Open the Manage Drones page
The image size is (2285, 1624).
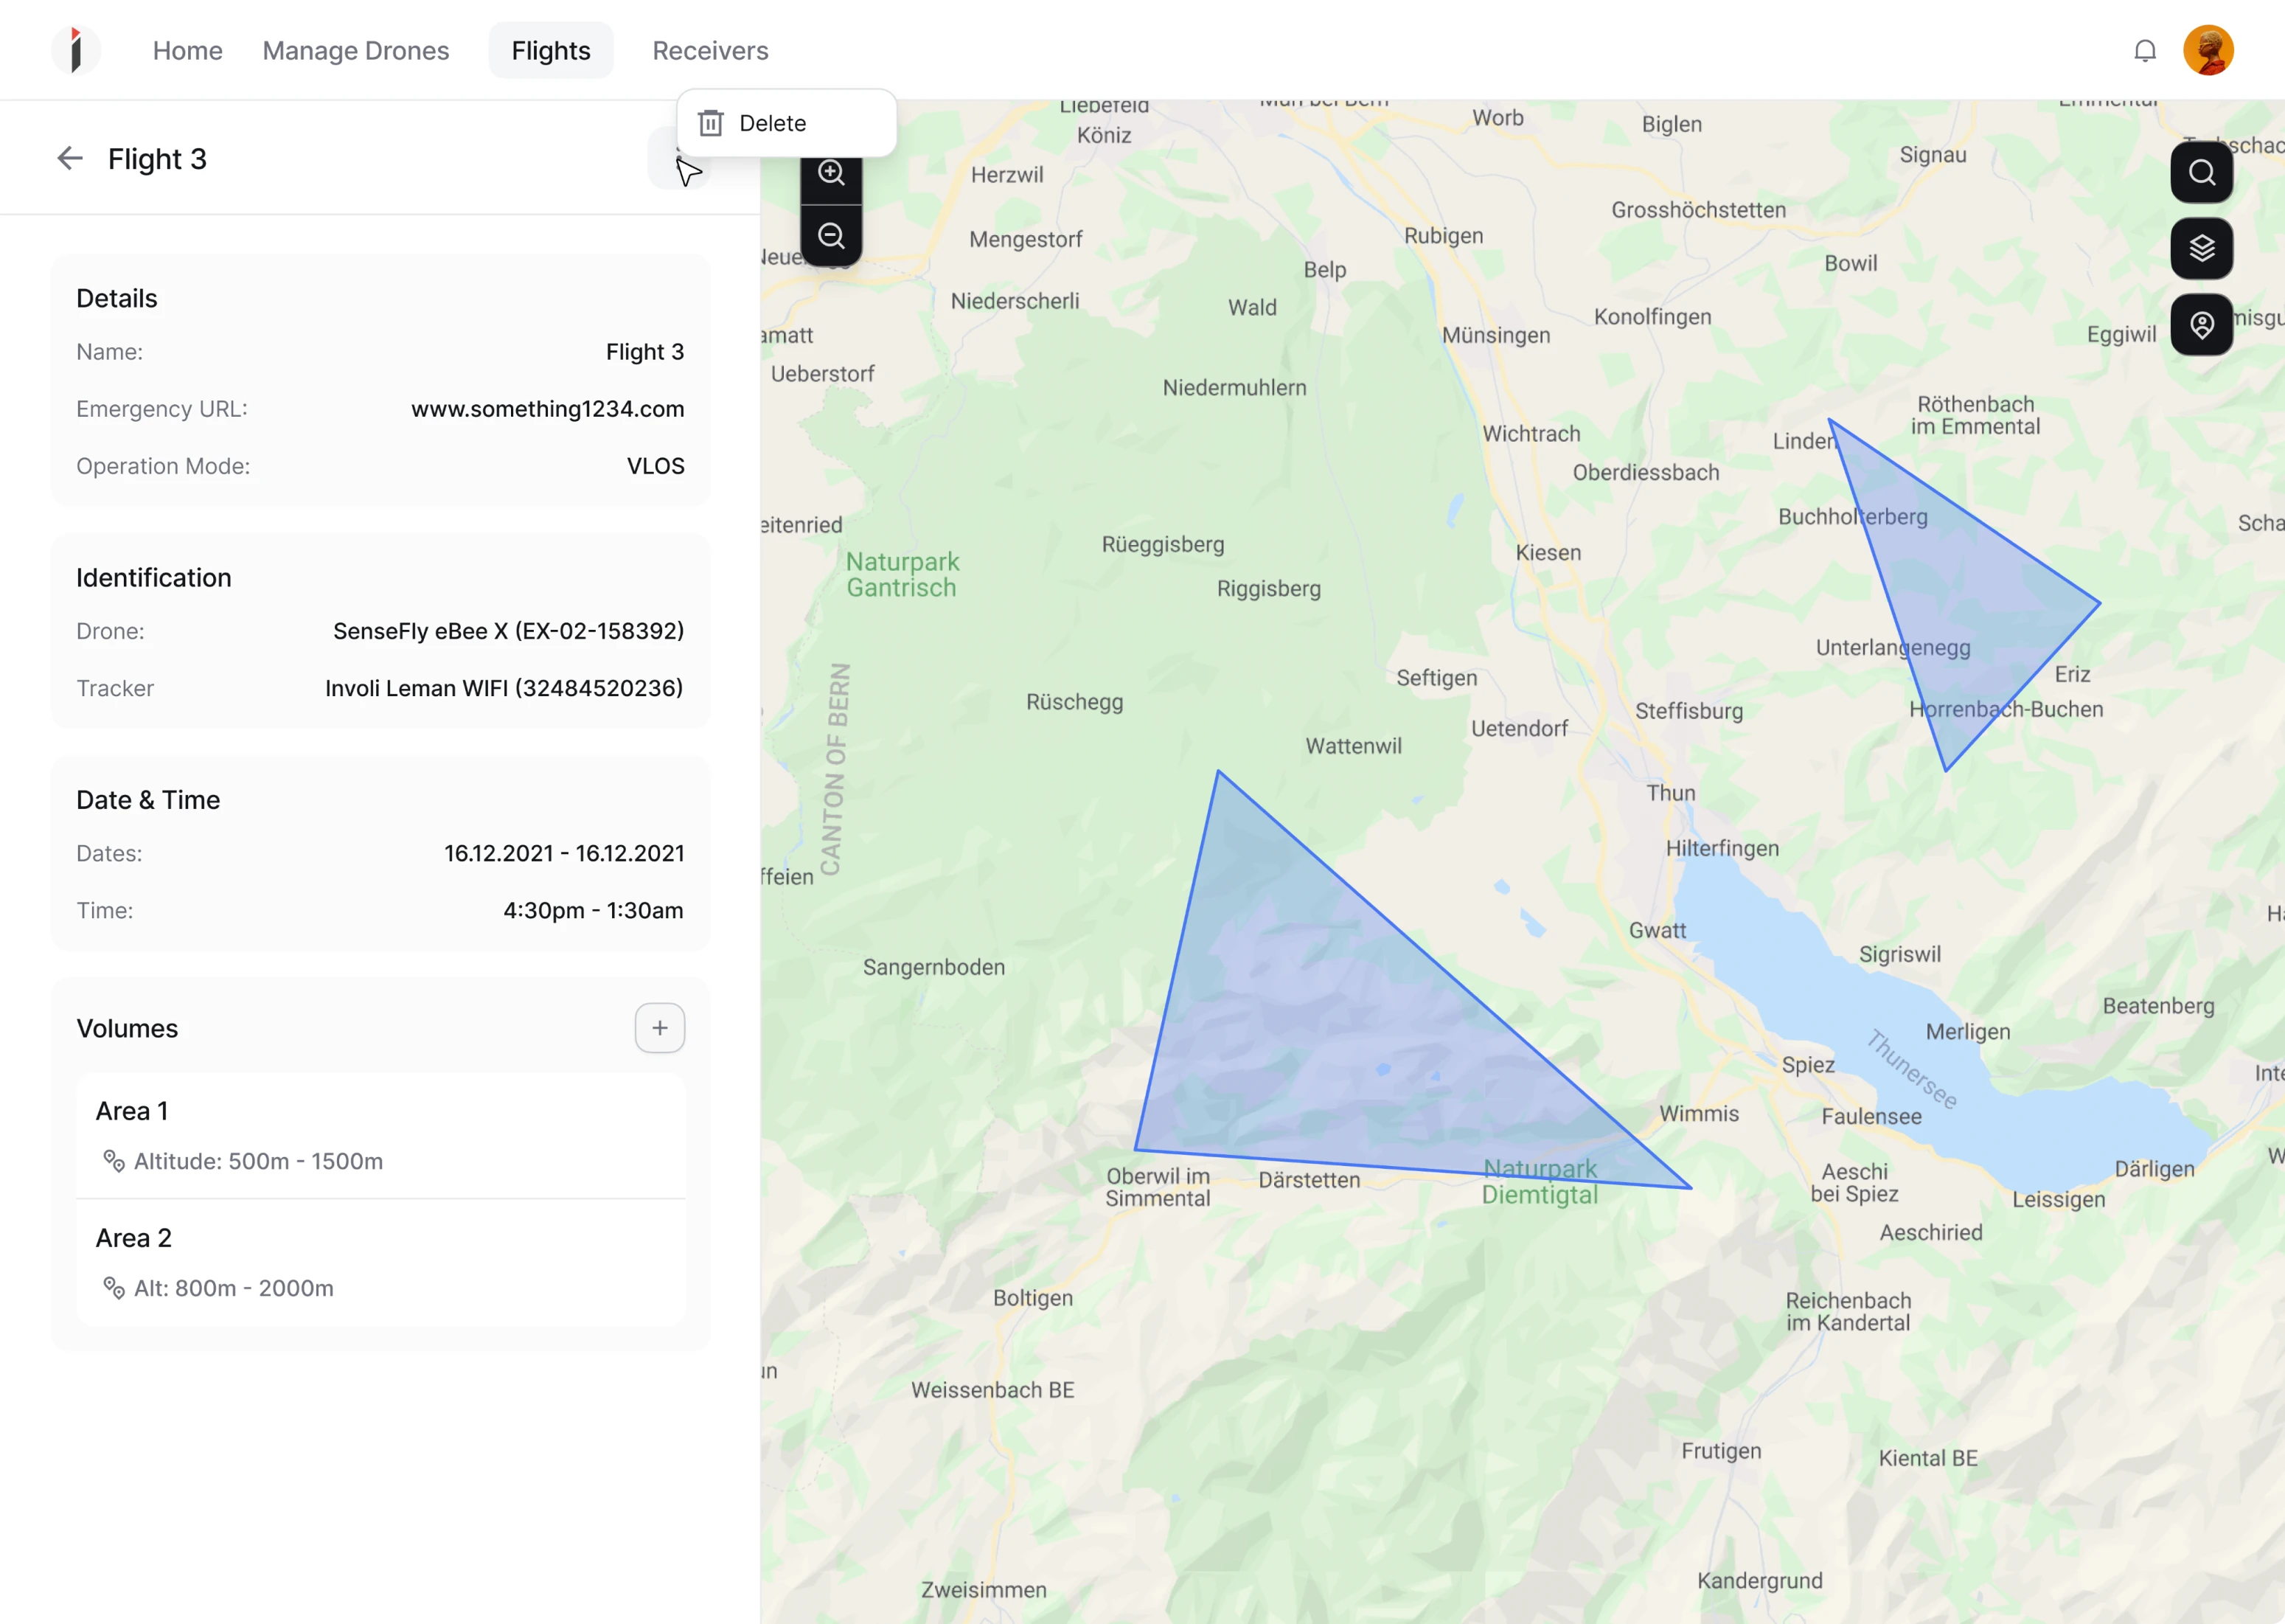coord(356,50)
